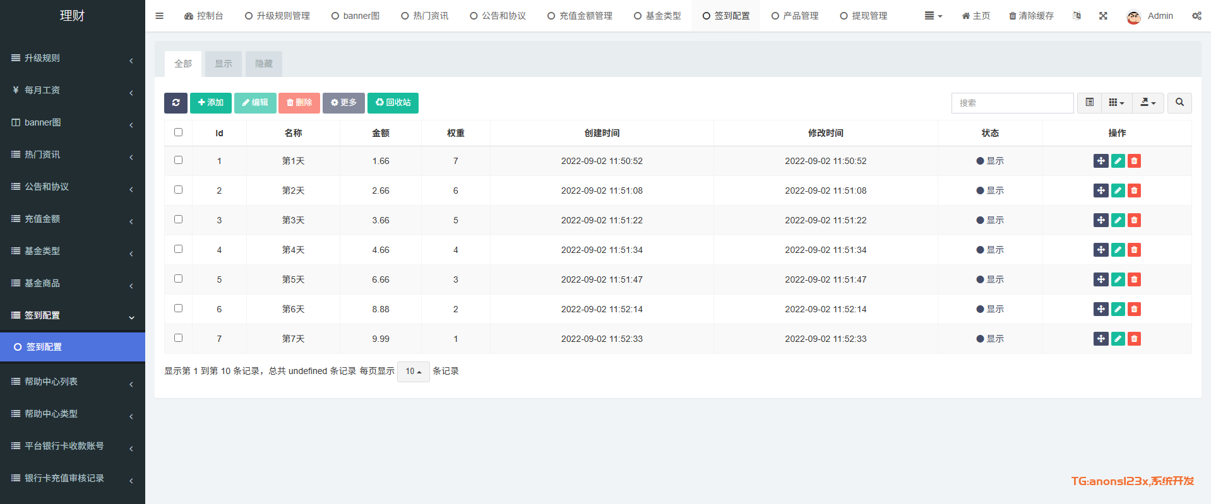The height and width of the screenshot is (504, 1211).
Task: Click green edit icon for row 第4天
Action: click(1118, 250)
